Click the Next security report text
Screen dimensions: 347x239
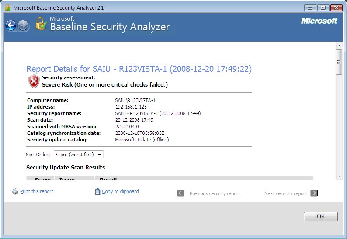coord(286,193)
